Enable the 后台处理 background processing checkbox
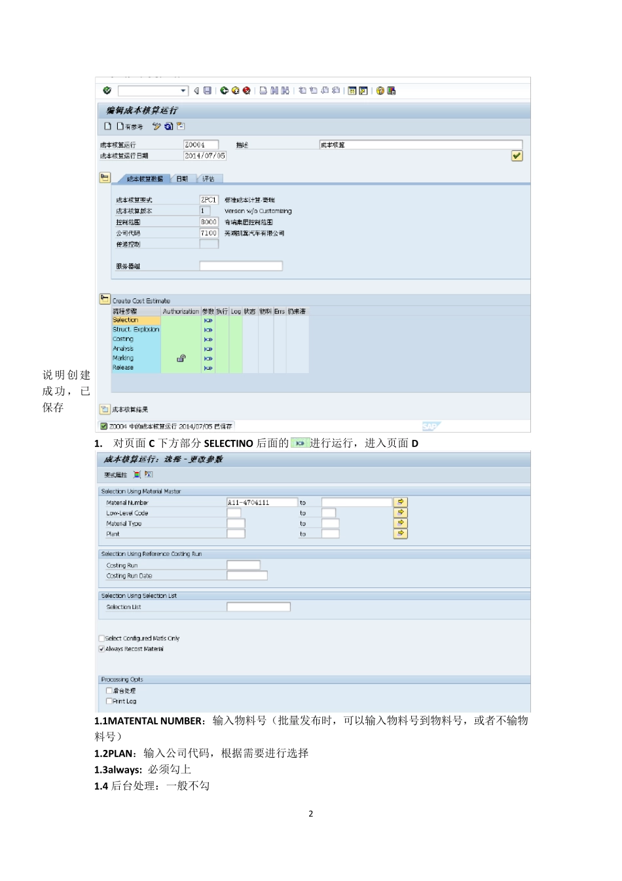This screenshot has width=622, height=881. (109, 690)
